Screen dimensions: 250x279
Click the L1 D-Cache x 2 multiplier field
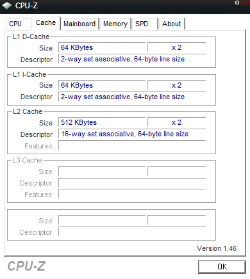(176, 47)
